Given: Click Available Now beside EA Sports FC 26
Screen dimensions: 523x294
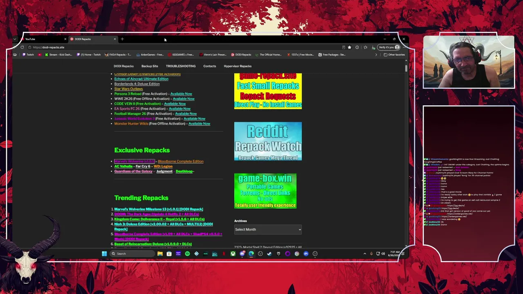Looking at the screenshot, I should click(180, 109).
